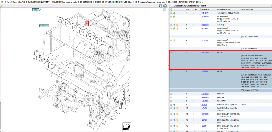Click the '80.150.010' reference label in the diagram

pos(44,26)
